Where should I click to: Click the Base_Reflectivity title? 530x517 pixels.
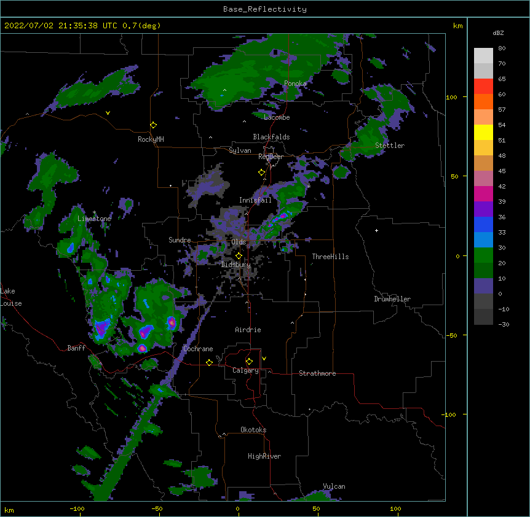point(265,9)
